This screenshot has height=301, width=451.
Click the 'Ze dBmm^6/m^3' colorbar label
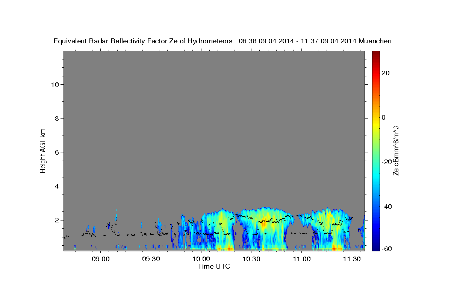[396, 151]
